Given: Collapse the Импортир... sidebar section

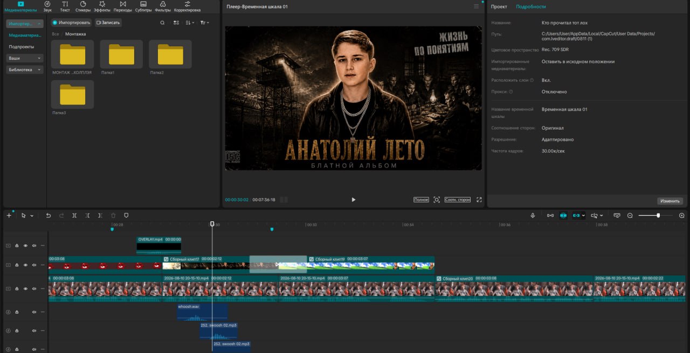Looking at the screenshot, I should [25, 24].
